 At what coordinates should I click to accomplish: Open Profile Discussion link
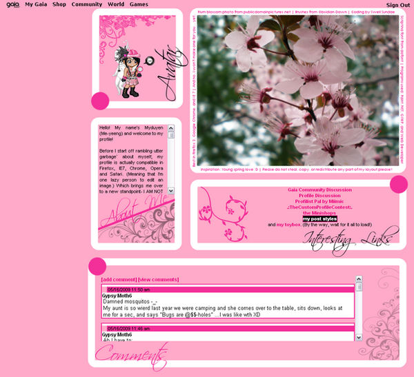[319, 196]
